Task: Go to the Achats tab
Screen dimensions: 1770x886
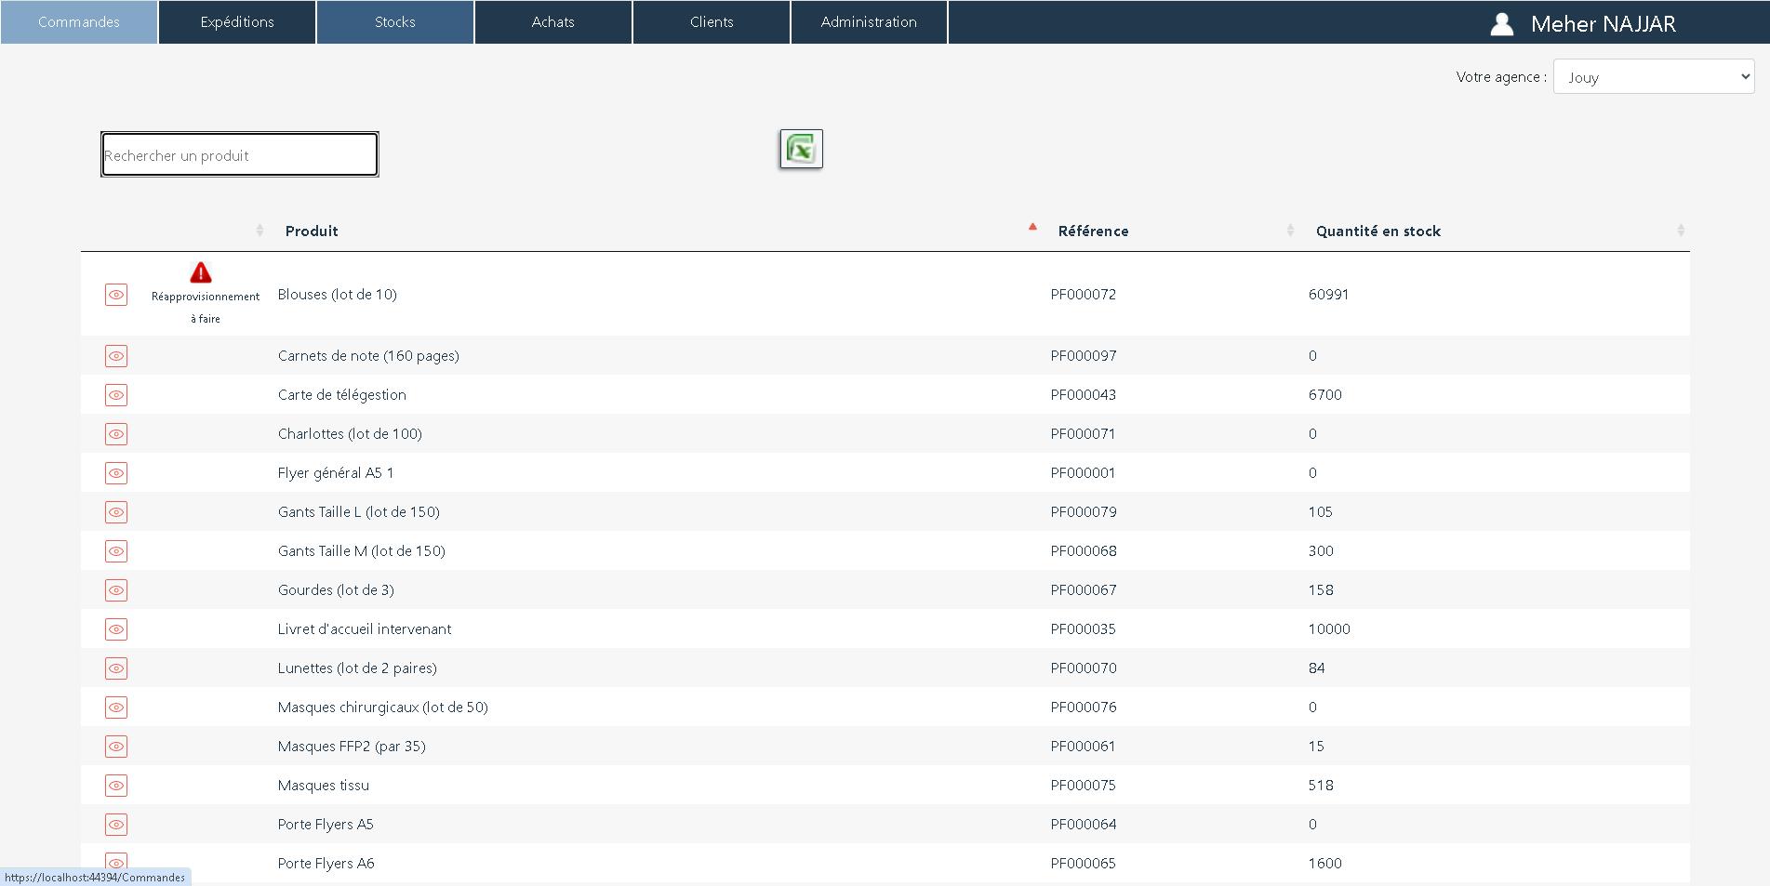Action: tap(553, 22)
